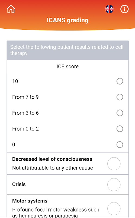This screenshot has width=135, height=218.
Task: Click the Motor systems heading
Action: 30,201
